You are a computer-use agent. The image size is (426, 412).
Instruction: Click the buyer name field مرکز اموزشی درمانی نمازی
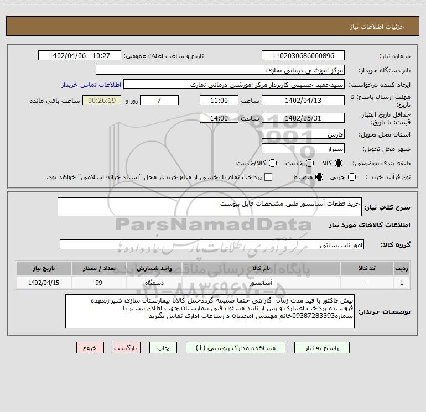point(220,70)
